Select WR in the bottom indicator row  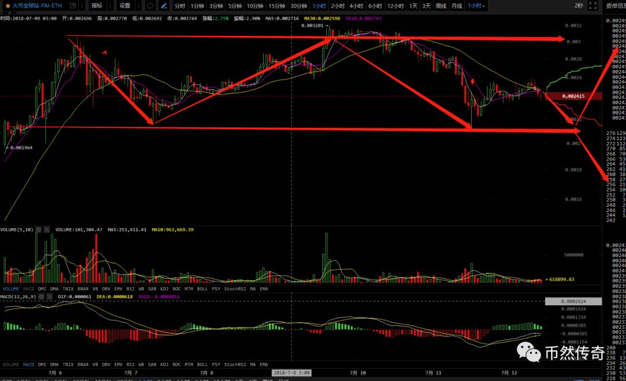pos(141,365)
